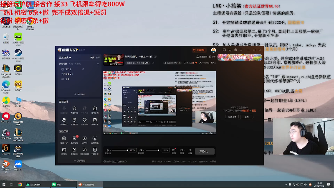Viewport: 334px width, 188px height.
Task: Click the microphone volume percentage box
Action: click(x=132, y=150)
